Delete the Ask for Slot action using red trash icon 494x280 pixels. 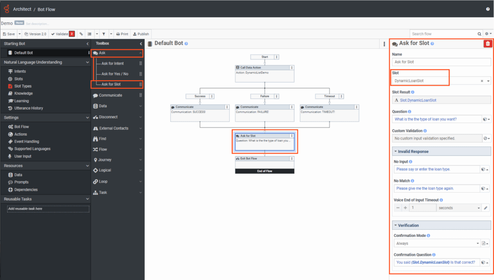(488, 43)
